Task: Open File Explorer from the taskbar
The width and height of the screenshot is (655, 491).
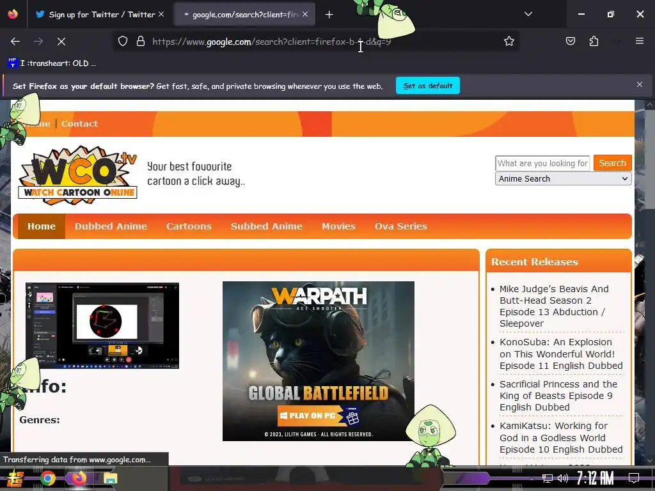Action: (111, 478)
